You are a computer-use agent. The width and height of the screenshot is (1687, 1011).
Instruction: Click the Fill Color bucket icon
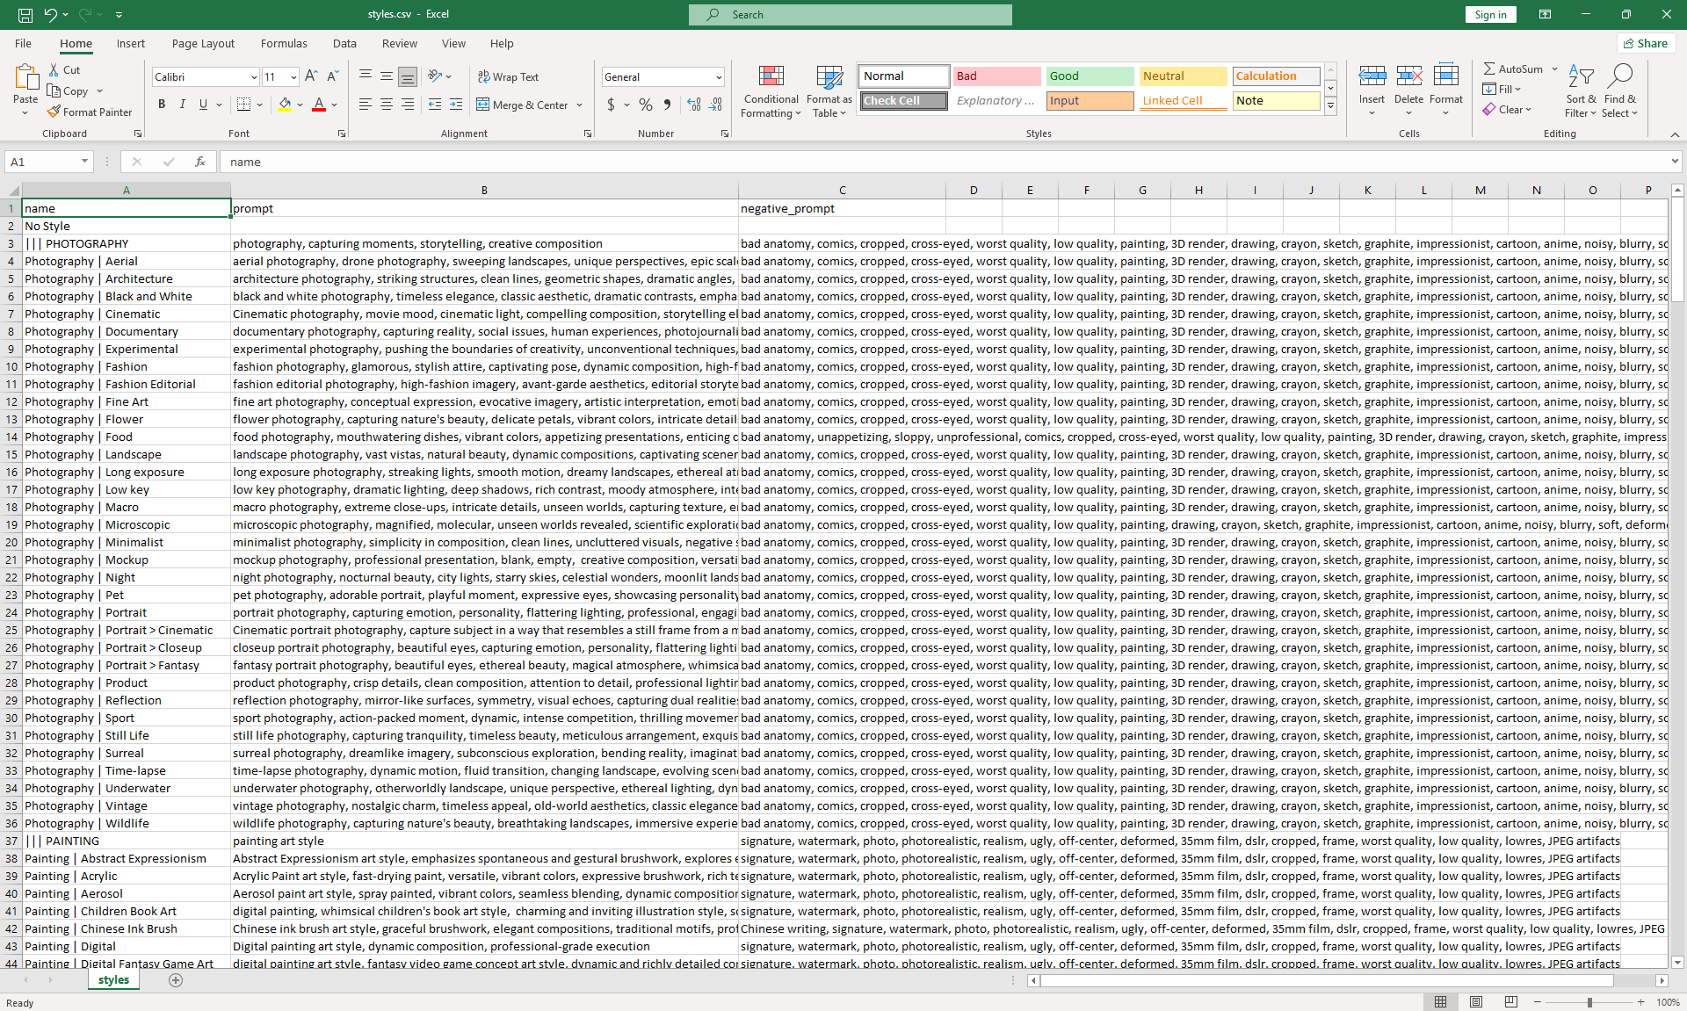point(285,105)
